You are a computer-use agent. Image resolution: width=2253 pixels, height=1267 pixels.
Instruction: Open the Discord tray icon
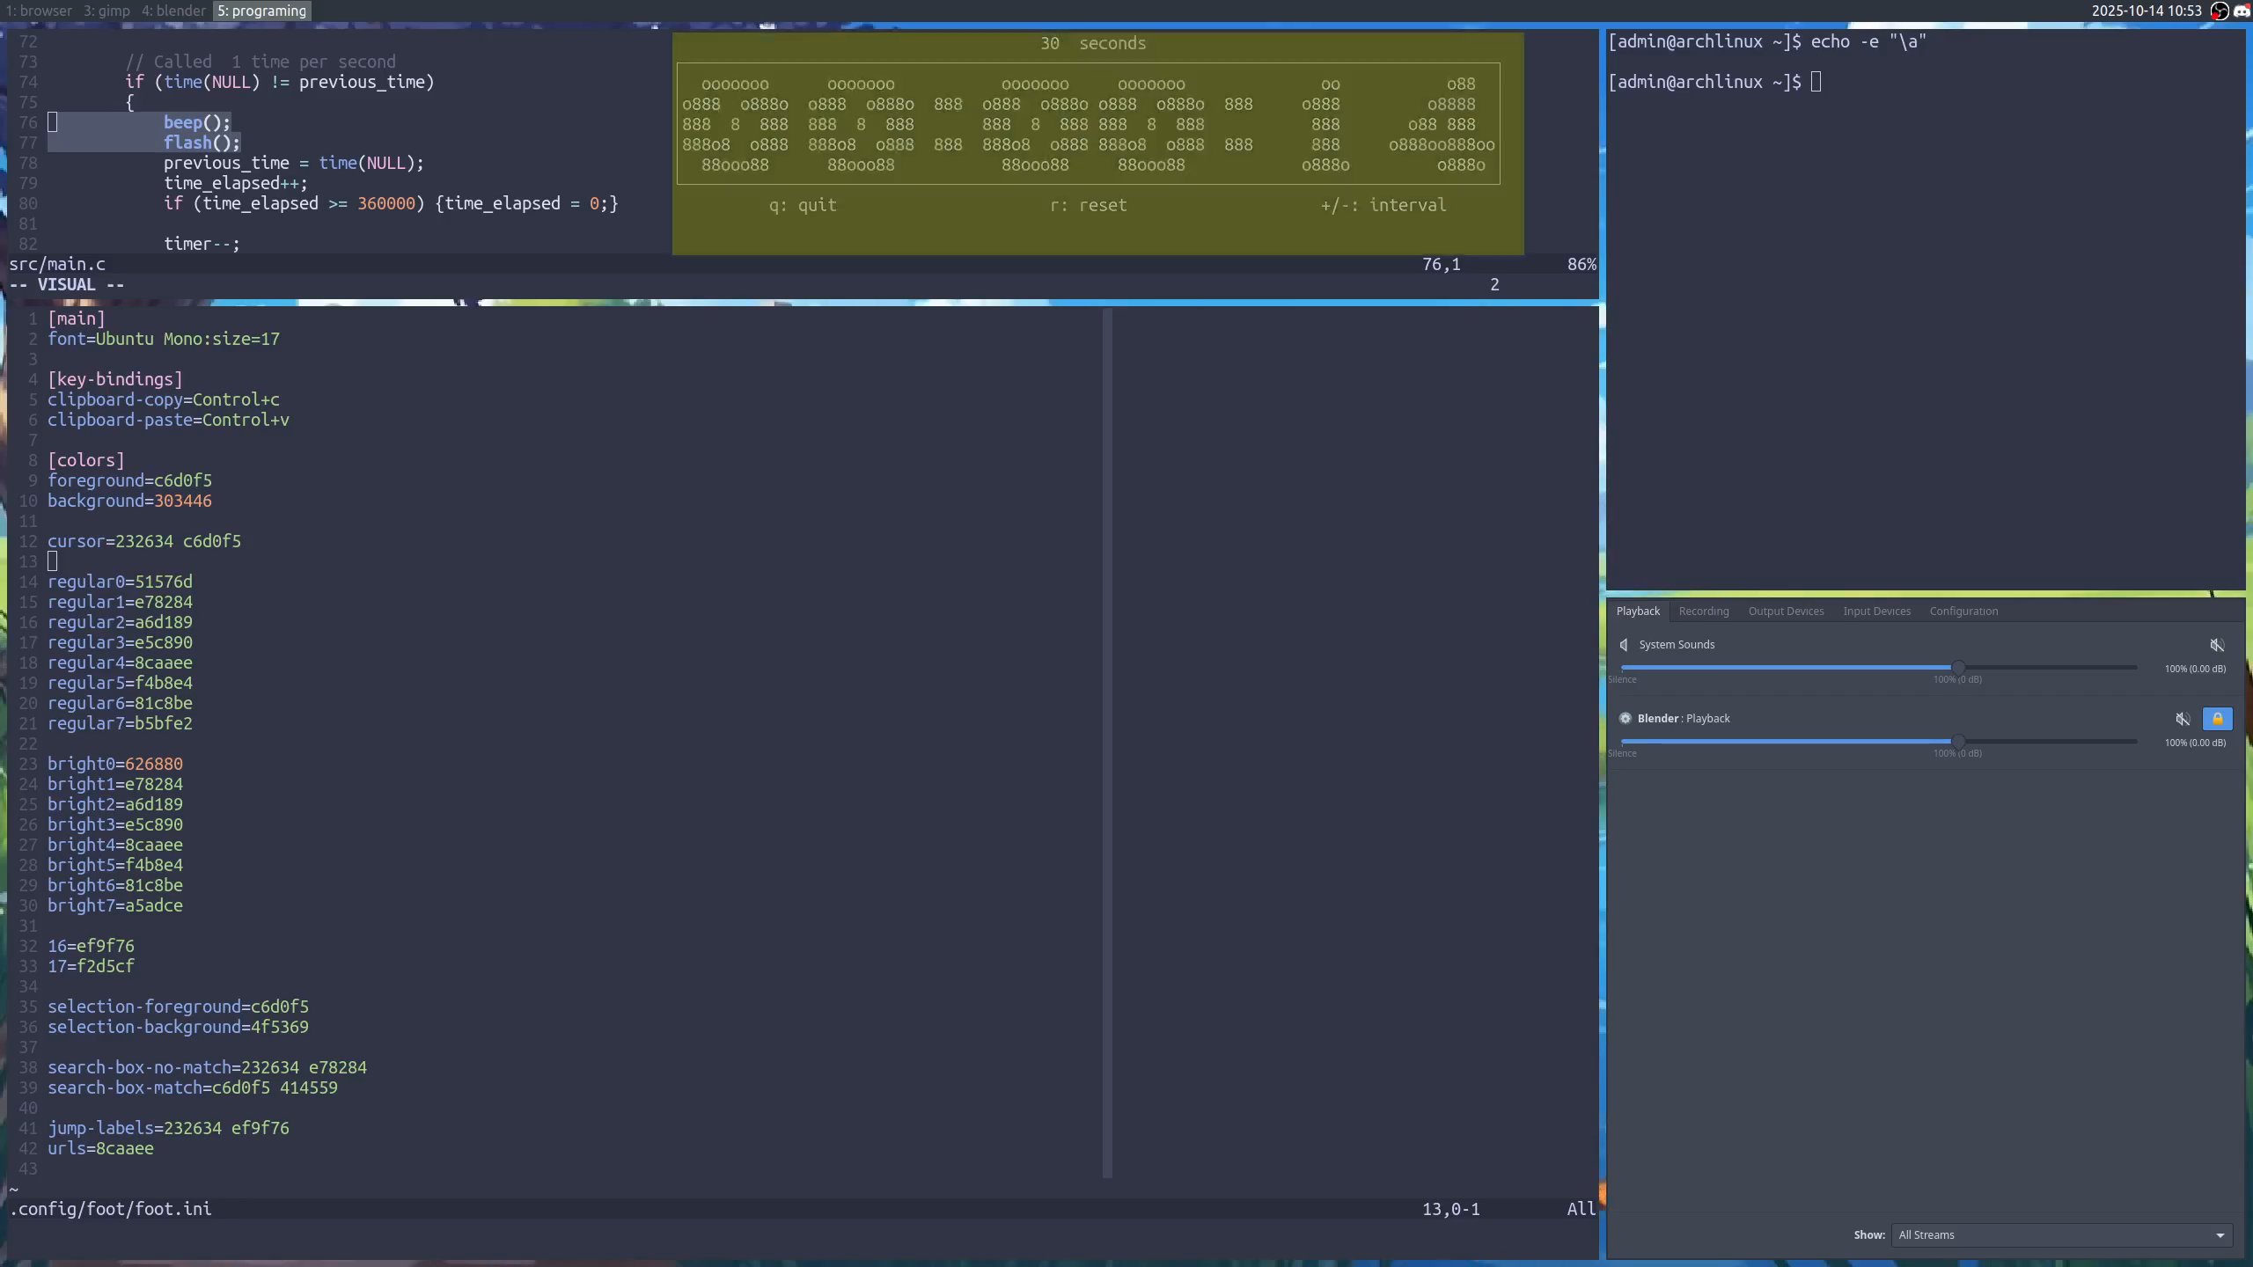tap(2242, 11)
